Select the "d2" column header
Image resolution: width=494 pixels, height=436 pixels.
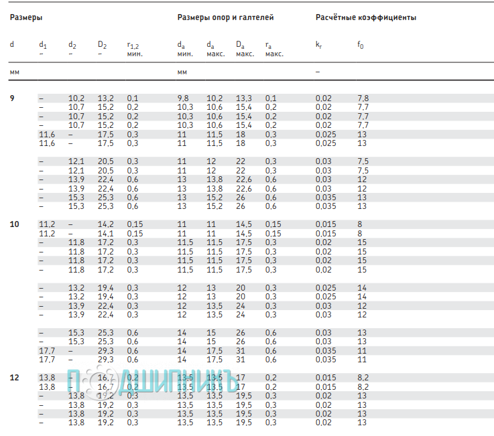tap(72, 45)
